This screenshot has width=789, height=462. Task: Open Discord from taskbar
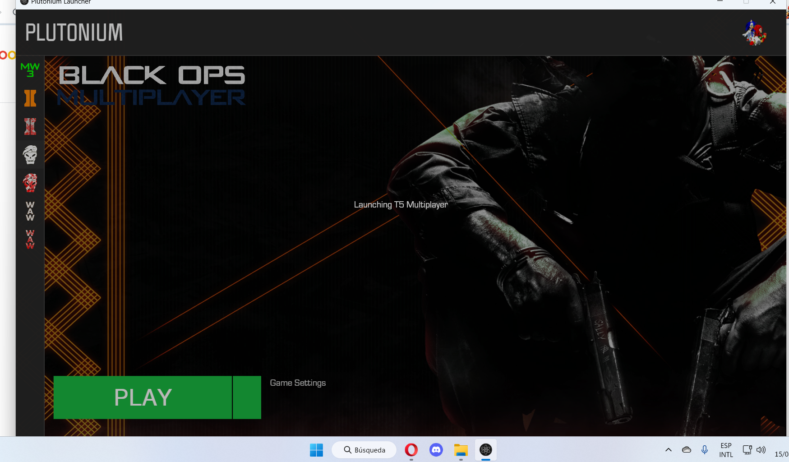point(436,450)
